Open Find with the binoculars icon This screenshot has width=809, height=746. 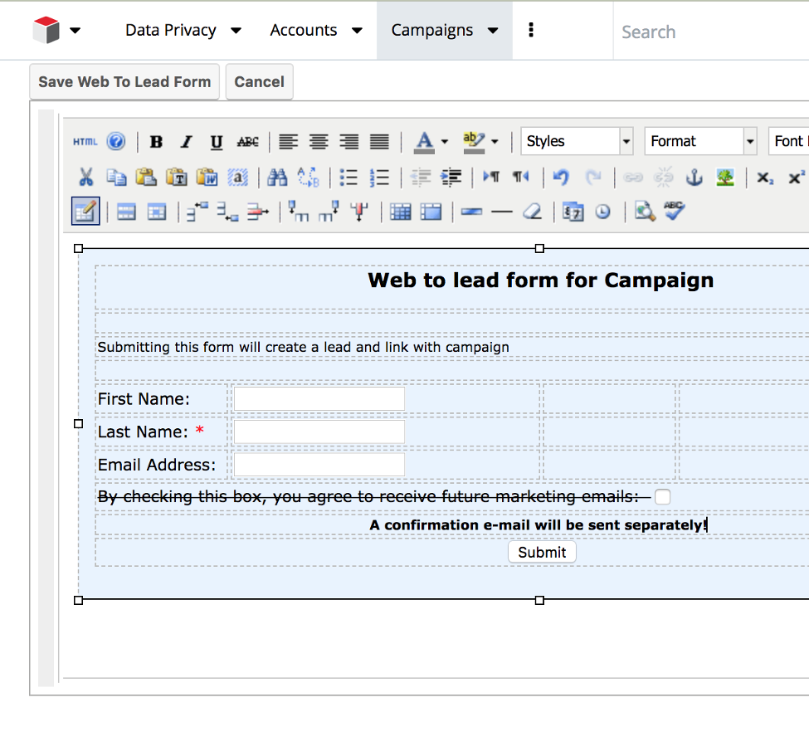click(277, 177)
